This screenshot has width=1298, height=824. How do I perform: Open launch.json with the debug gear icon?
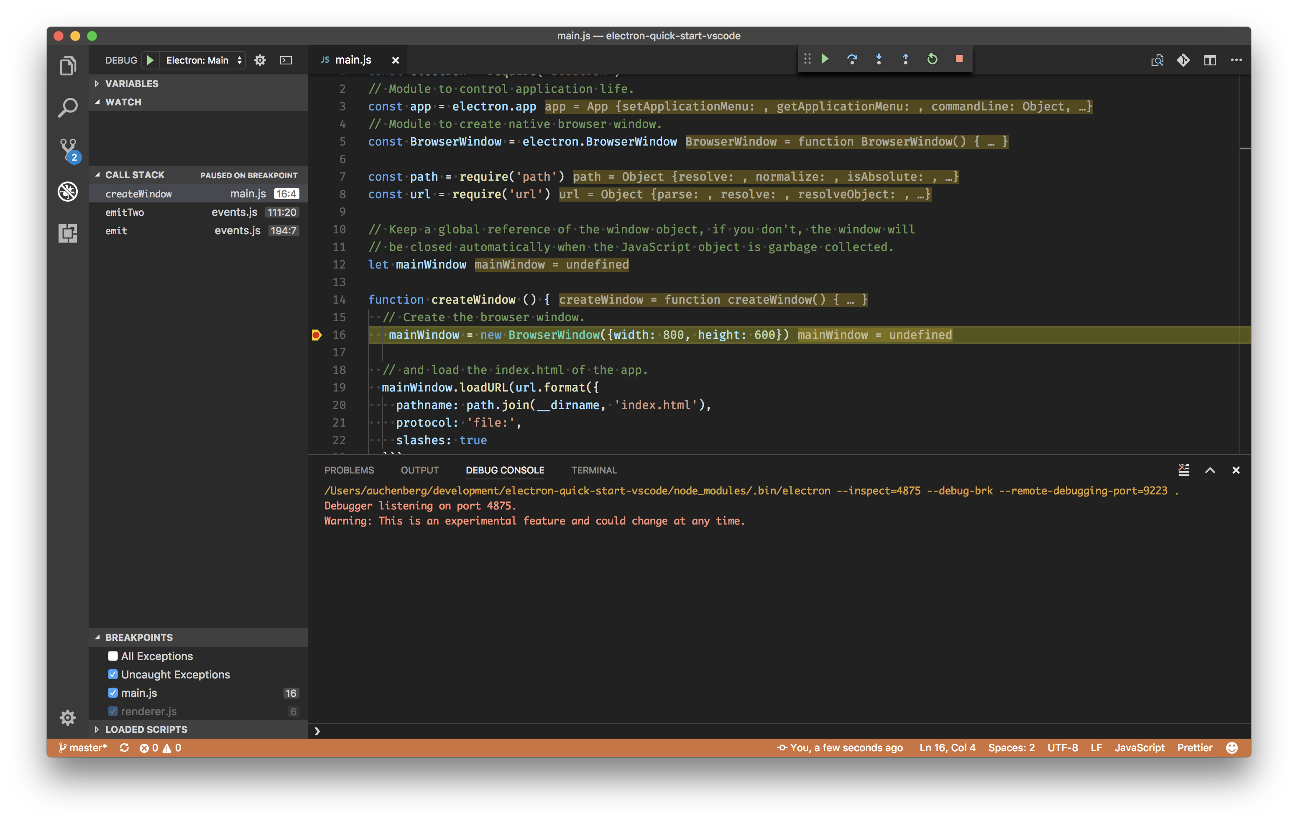click(x=260, y=60)
